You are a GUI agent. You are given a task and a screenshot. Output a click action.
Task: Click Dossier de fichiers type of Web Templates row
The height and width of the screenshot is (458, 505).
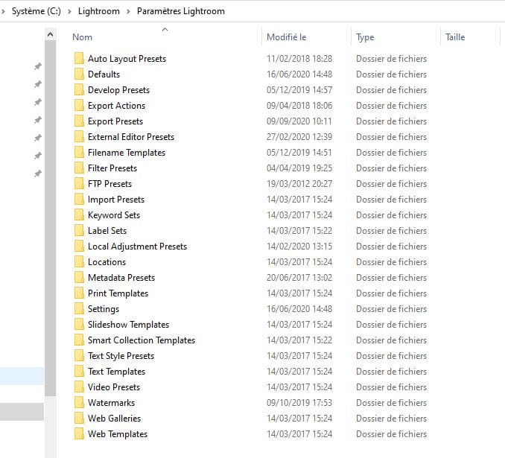[x=391, y=433]
